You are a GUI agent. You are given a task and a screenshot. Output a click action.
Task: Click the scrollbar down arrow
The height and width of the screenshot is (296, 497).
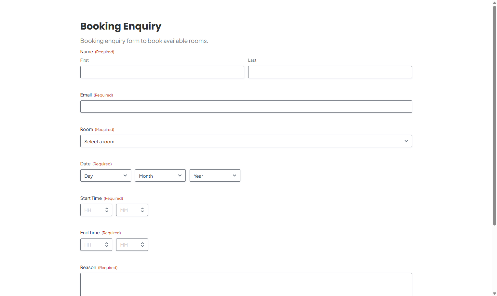[x=494, y=294]
